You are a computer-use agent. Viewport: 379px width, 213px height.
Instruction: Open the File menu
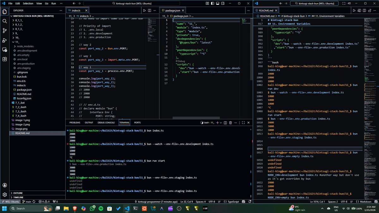[10, 3]
